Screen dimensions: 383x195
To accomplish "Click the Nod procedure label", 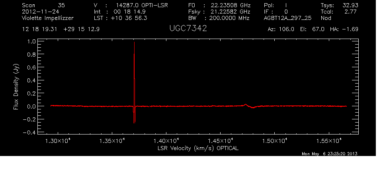I will [326, 18].
